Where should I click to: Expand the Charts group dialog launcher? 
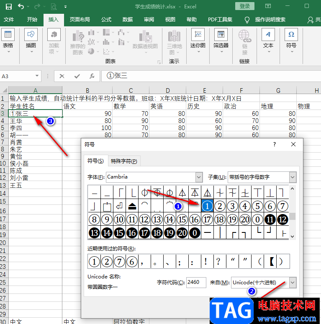pos(159,62)
